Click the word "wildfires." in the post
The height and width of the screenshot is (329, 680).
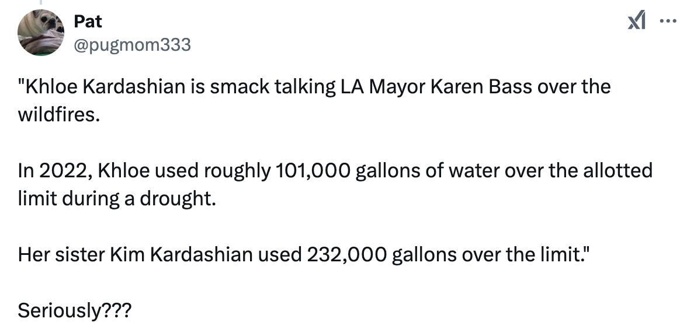point(58,115)
